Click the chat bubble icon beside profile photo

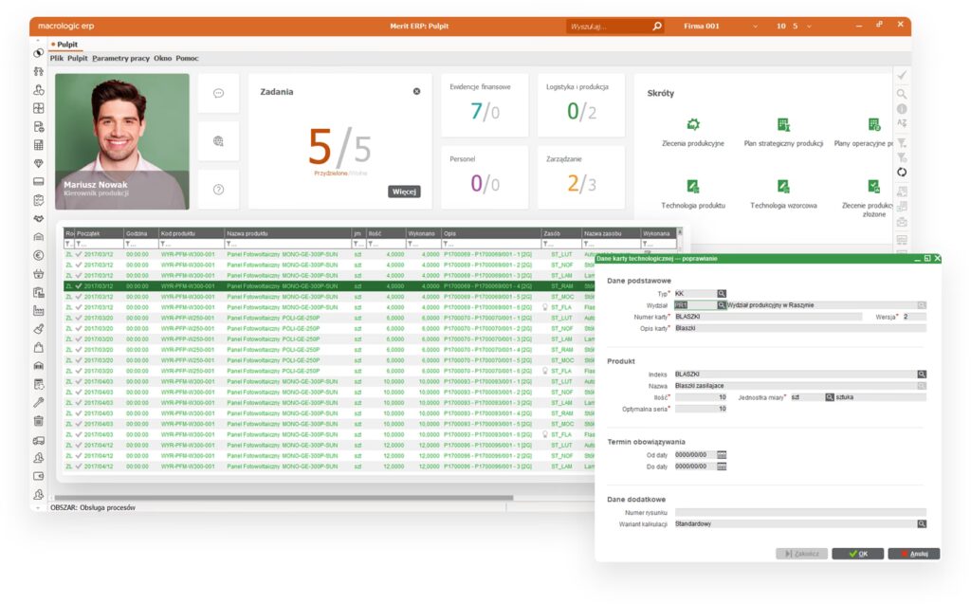pyautogui.click(x=218, y=93)
